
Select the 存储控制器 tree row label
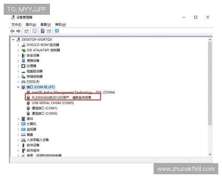[x=35, y=77]
